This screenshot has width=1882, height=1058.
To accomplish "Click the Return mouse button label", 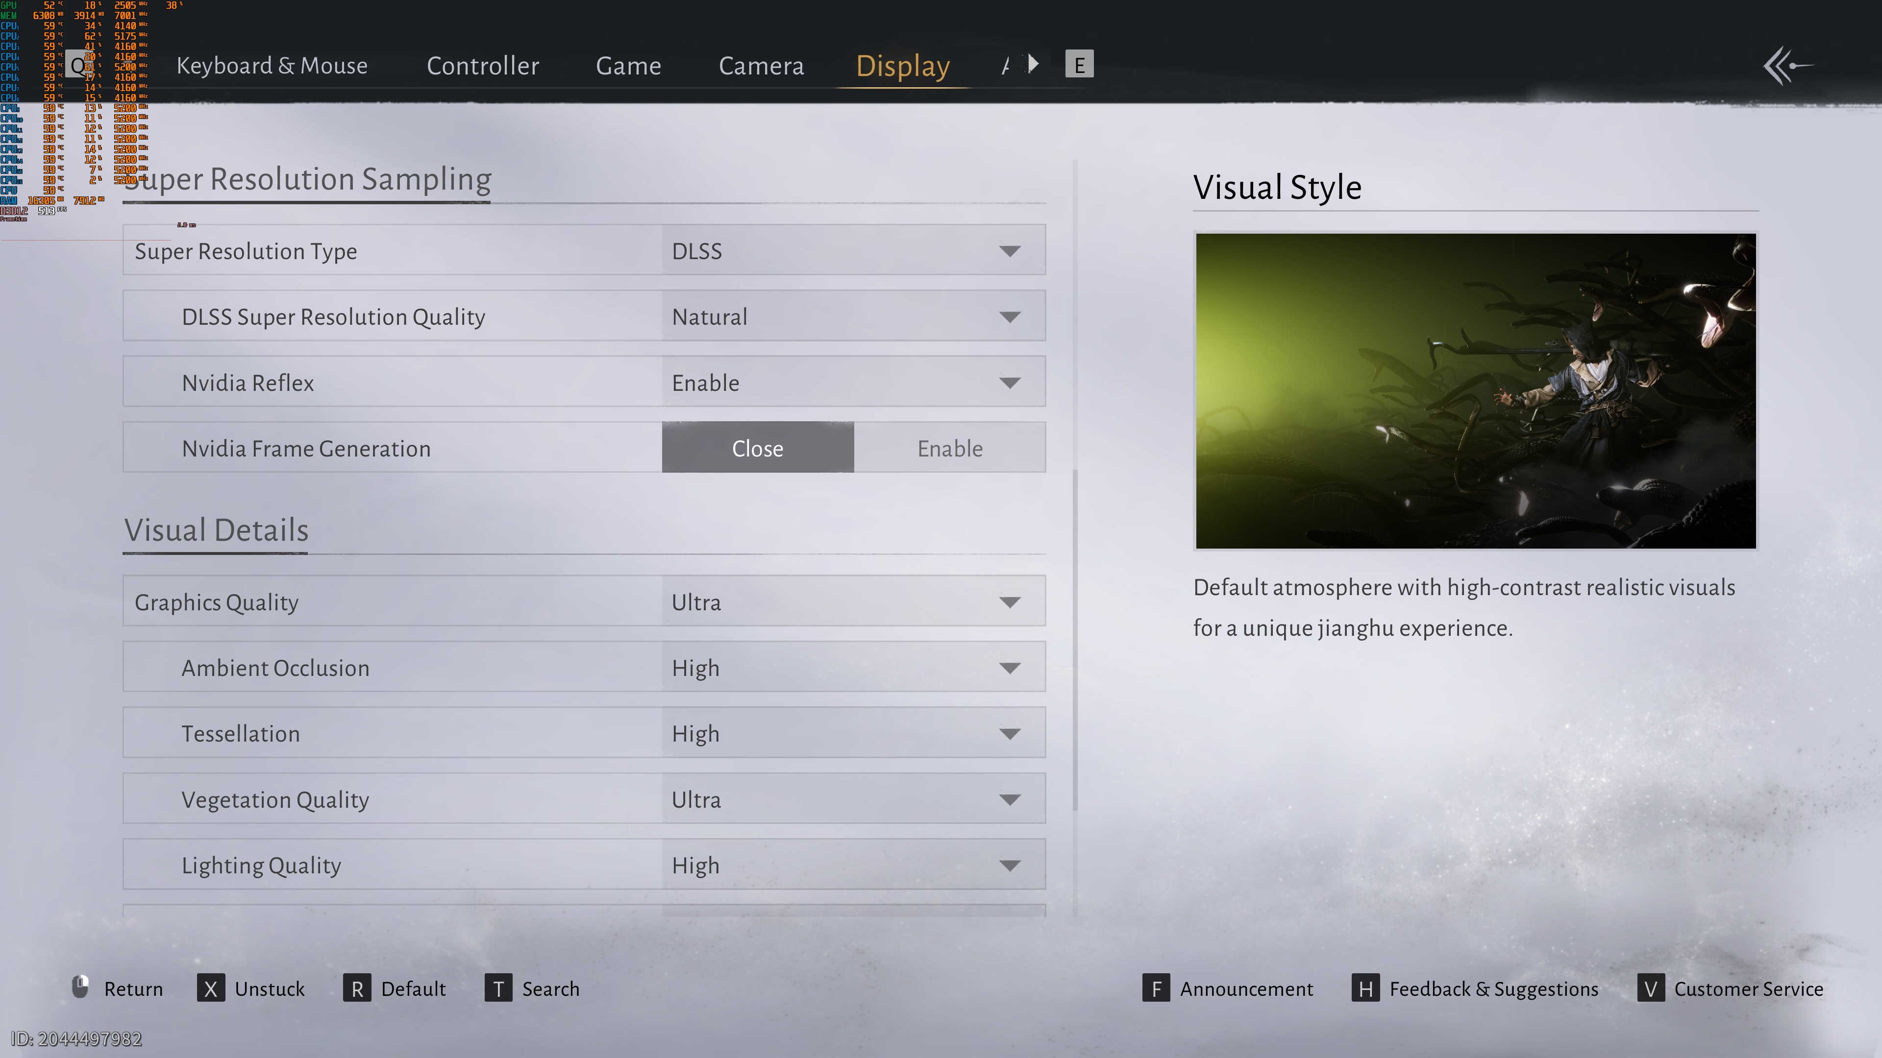I will [x=132, y=988].
